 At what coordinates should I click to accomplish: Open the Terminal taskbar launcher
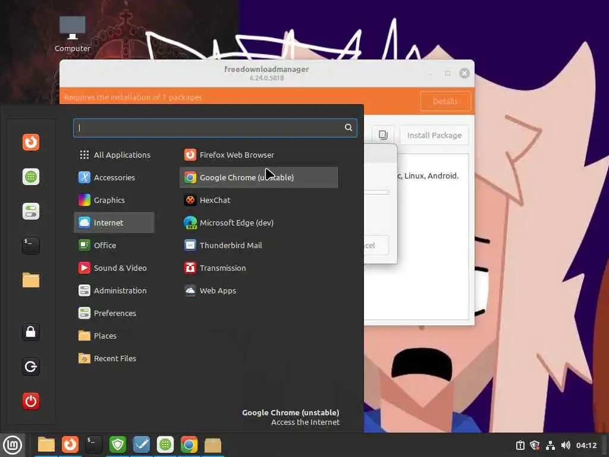coord(94,445)
